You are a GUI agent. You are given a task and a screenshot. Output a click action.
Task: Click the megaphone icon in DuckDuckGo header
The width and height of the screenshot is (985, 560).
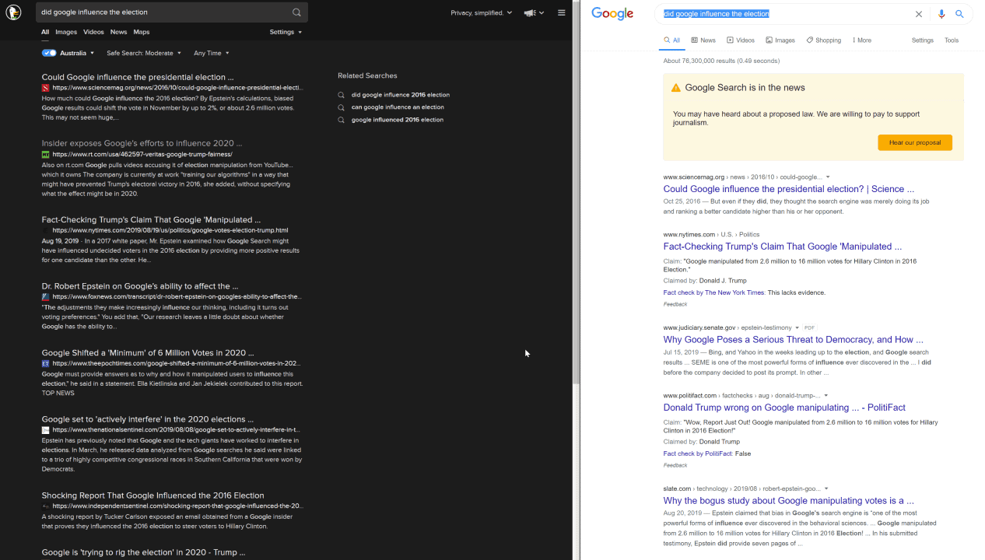click(x=530, y=12)
